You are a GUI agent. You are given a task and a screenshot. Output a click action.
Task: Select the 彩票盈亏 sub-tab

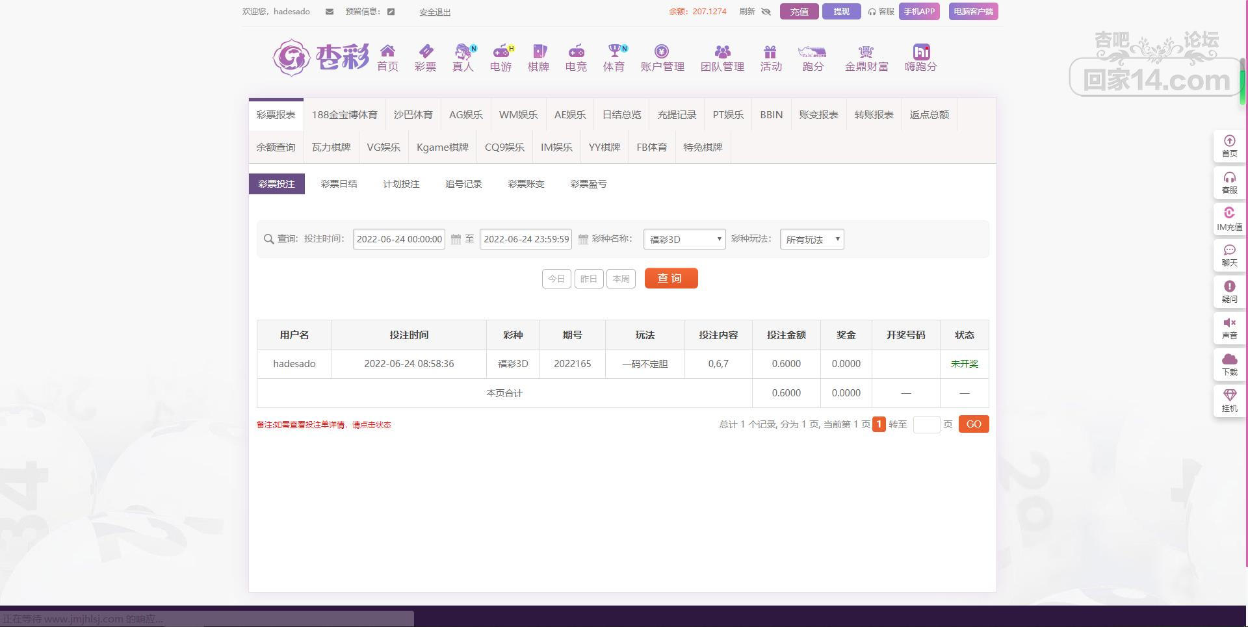[x=588, y=184]
